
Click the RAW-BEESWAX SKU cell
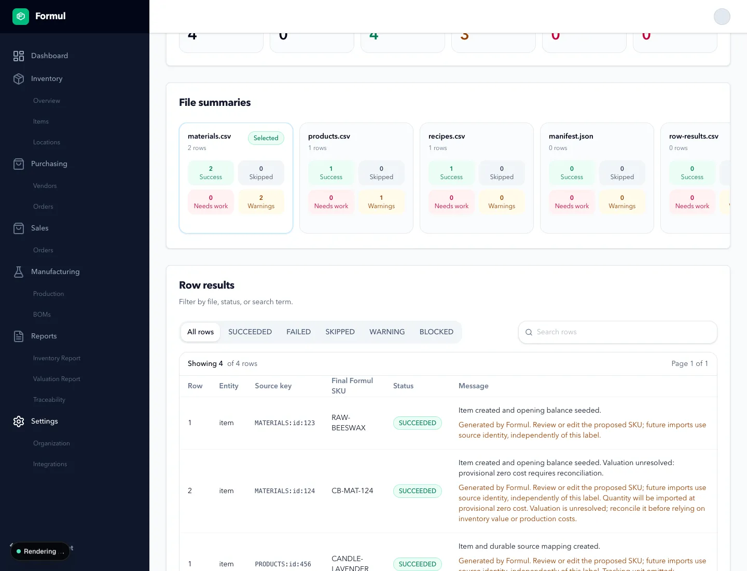pyautogui.click(x=349, y=423)
